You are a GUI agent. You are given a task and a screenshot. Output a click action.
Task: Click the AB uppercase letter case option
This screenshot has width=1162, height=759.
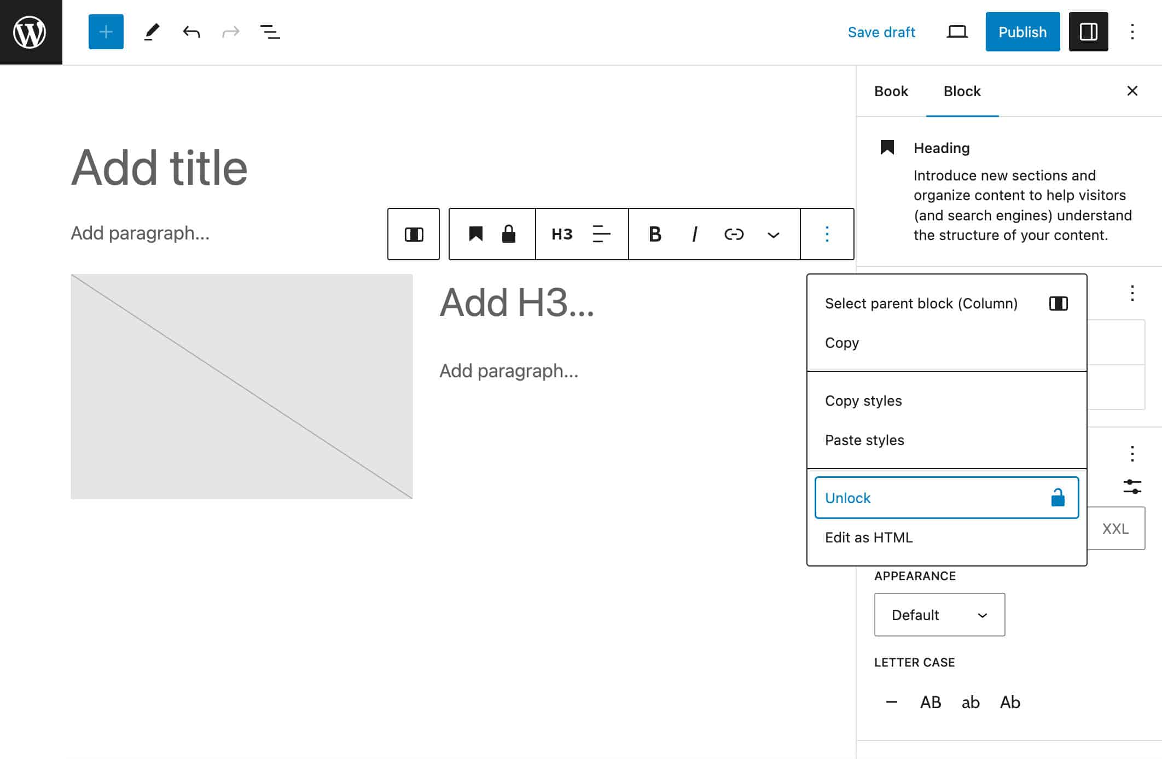pyautogui.click(x=929, y=702)
